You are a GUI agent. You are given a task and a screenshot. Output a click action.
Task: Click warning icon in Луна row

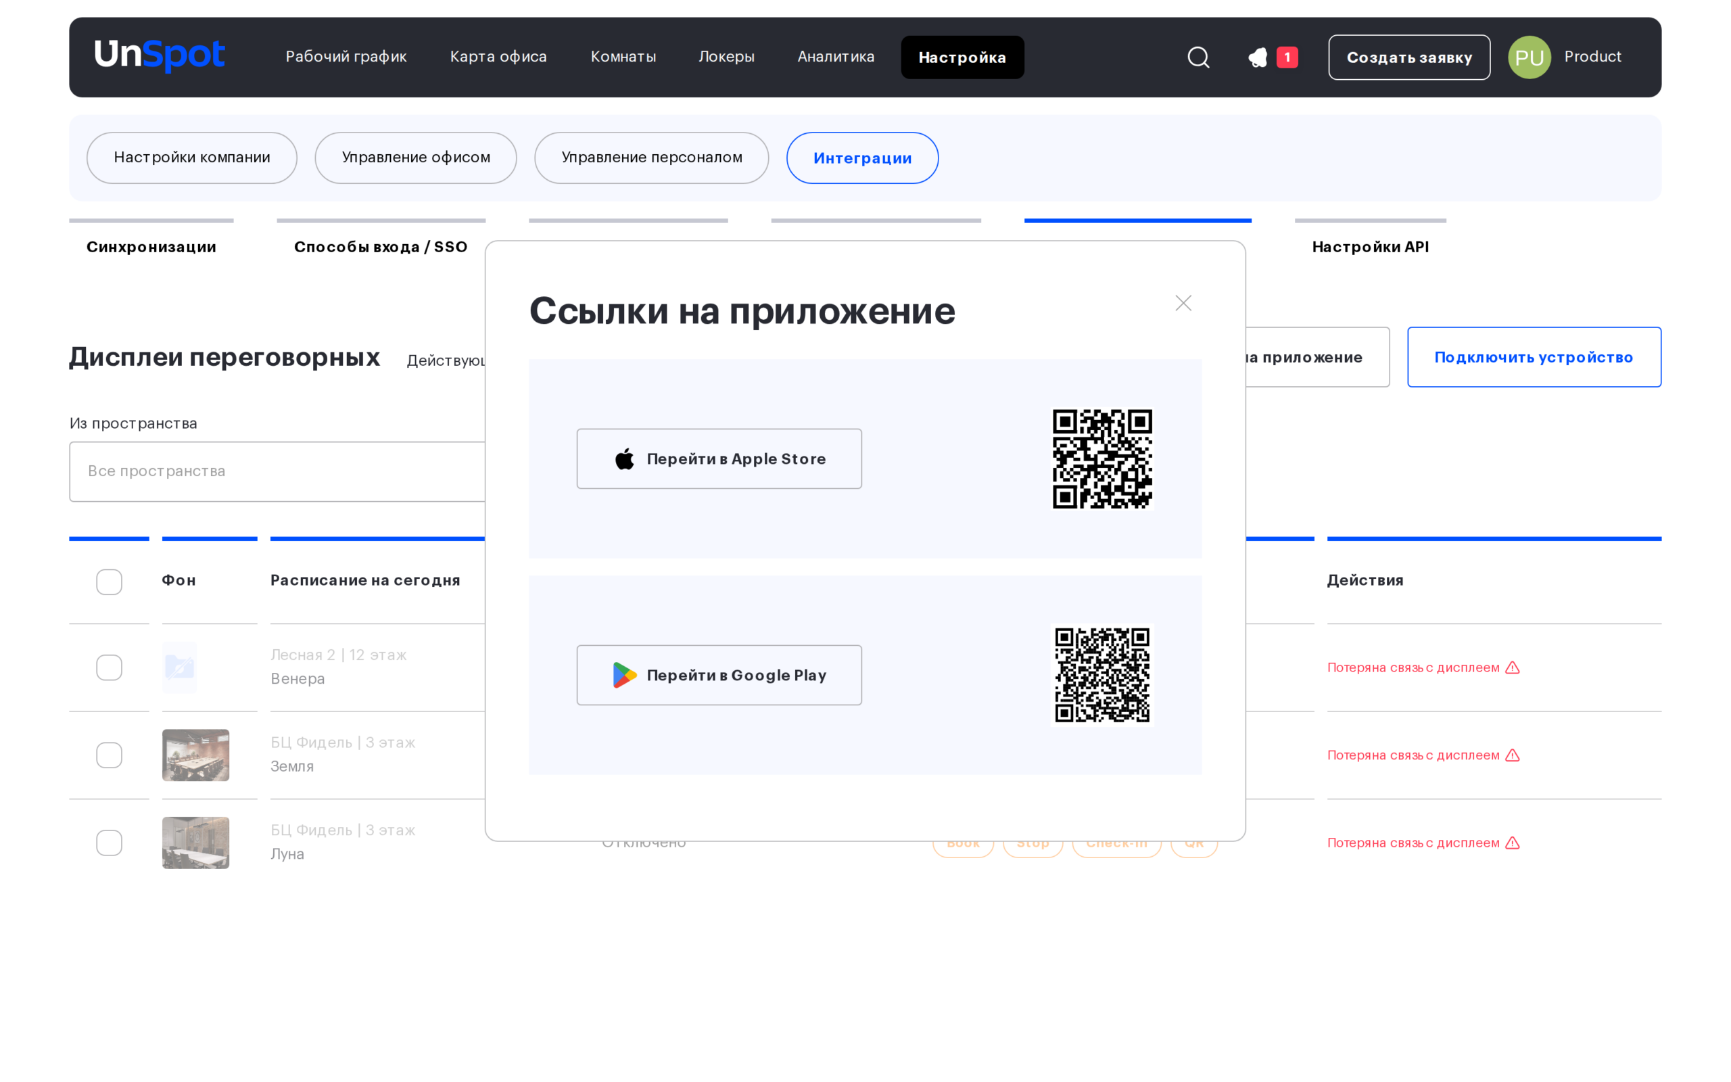[1512, 843]
